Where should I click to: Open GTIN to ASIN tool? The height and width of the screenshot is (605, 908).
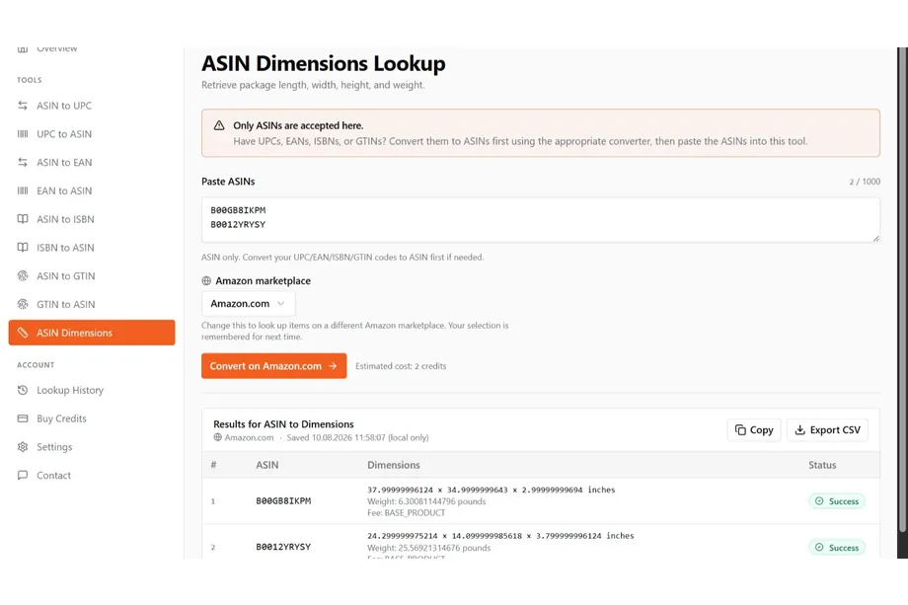92,304
